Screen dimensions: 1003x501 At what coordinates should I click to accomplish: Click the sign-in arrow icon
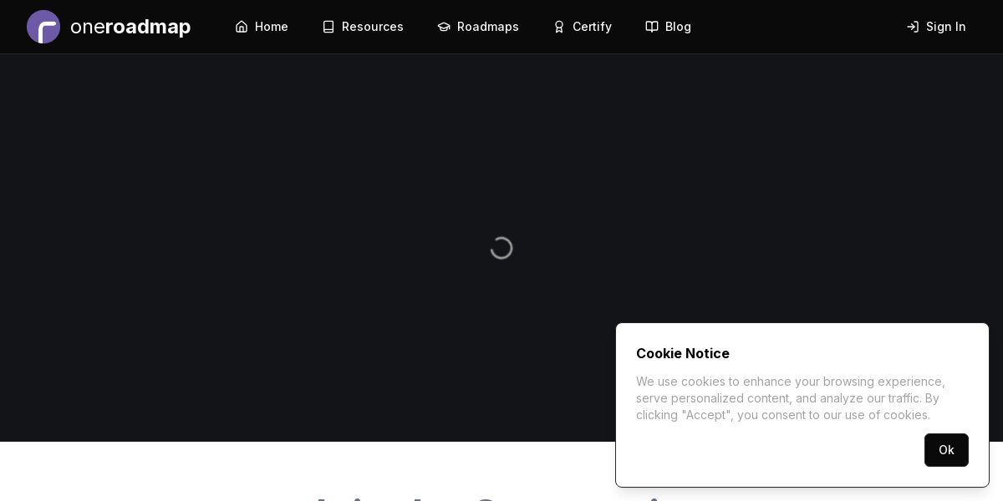point(913,27)
